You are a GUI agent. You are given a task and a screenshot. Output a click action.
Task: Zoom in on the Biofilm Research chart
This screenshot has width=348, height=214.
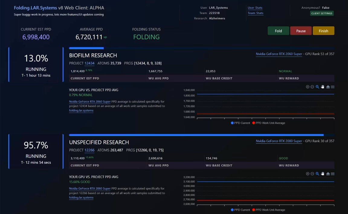point(308,87)
